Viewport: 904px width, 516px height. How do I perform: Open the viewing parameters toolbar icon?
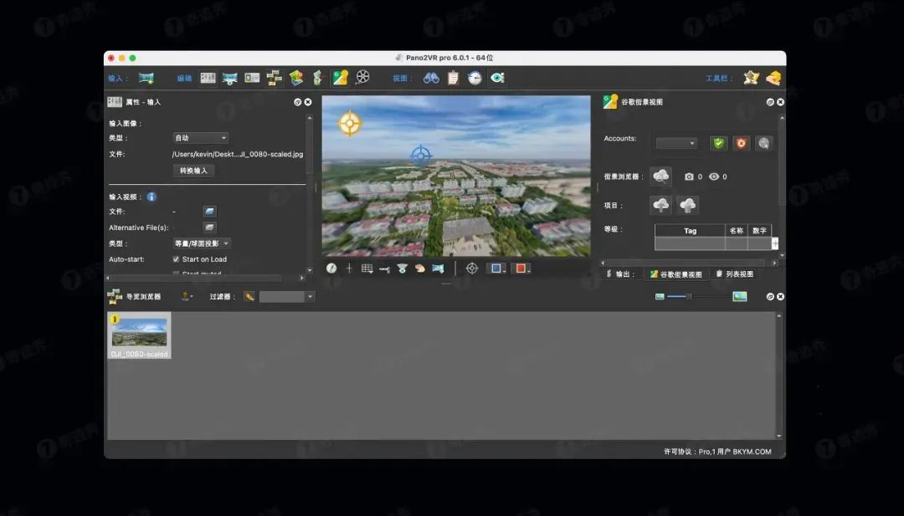[x=229, y=78]
